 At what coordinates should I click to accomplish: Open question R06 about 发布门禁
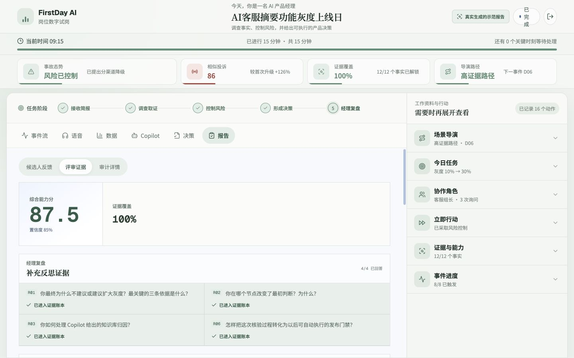[297, 330]
